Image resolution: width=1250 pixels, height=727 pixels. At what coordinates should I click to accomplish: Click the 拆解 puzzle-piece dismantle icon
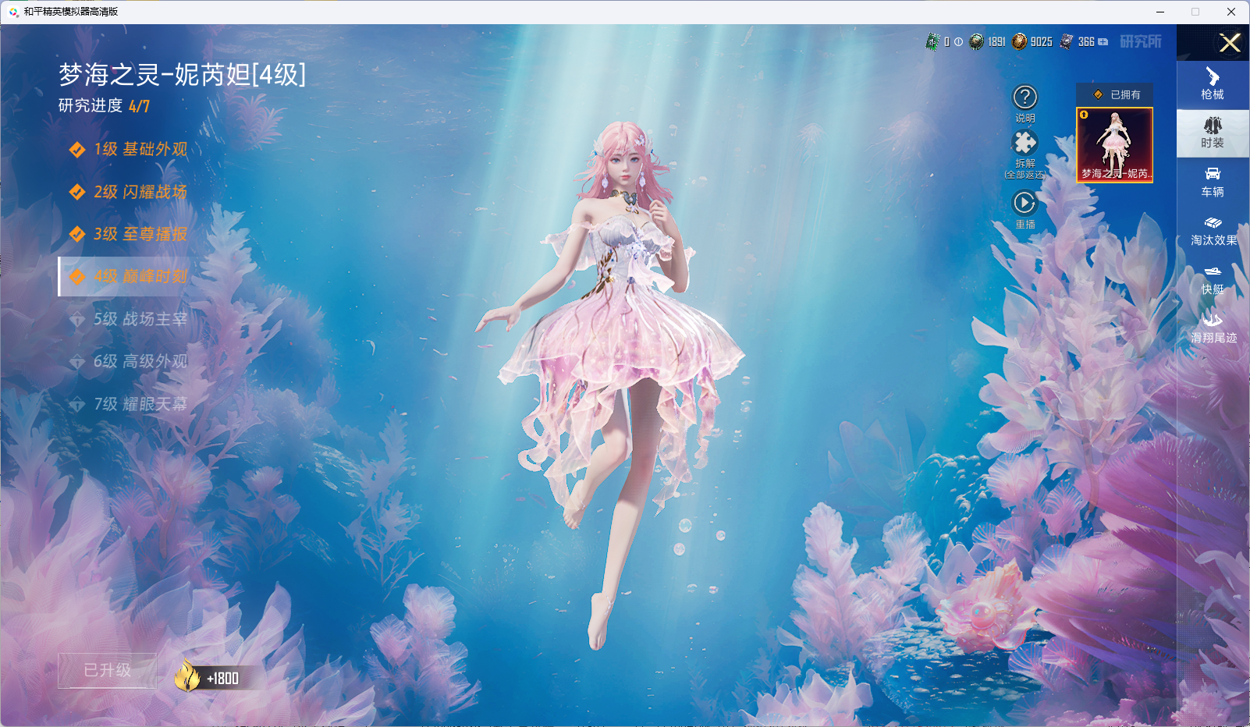[1025, 144]
